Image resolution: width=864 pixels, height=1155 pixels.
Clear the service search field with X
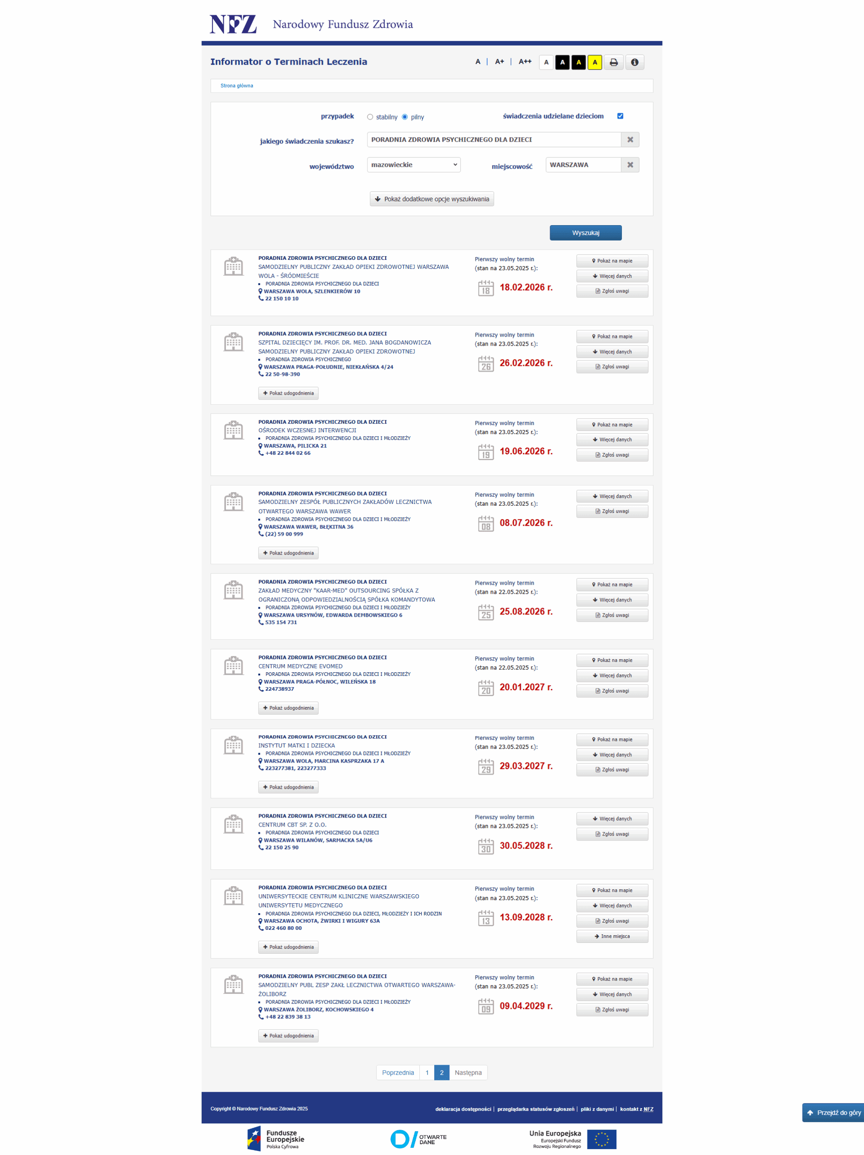point(630,139)
